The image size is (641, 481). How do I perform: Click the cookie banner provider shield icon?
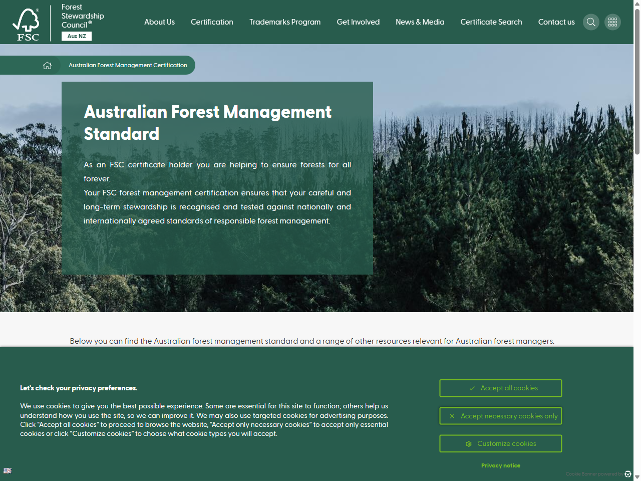[x=628, y=474]
